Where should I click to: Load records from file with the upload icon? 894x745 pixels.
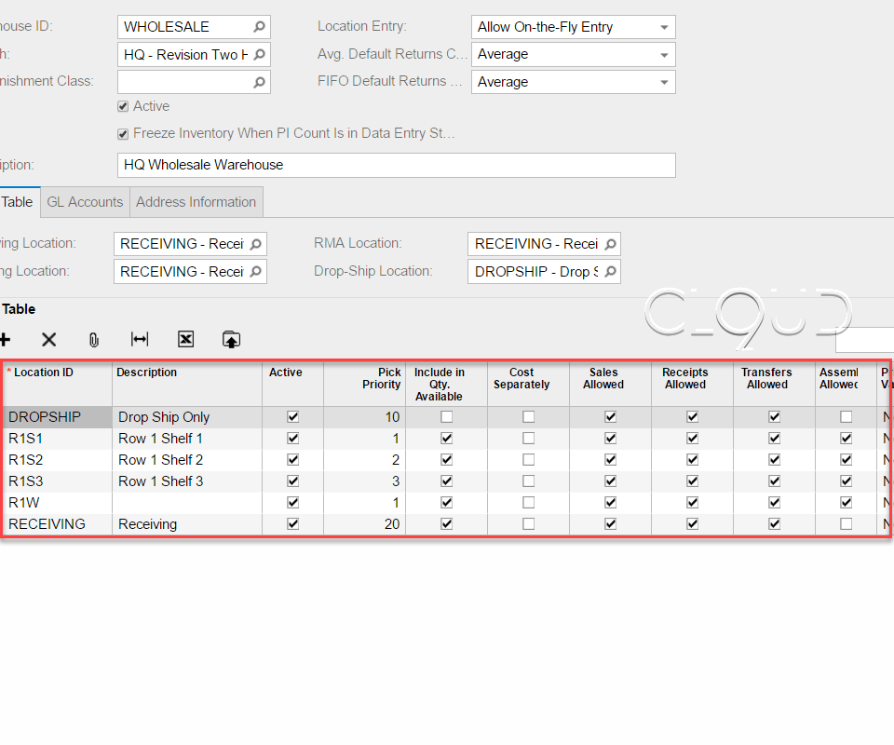coord(231,339)
